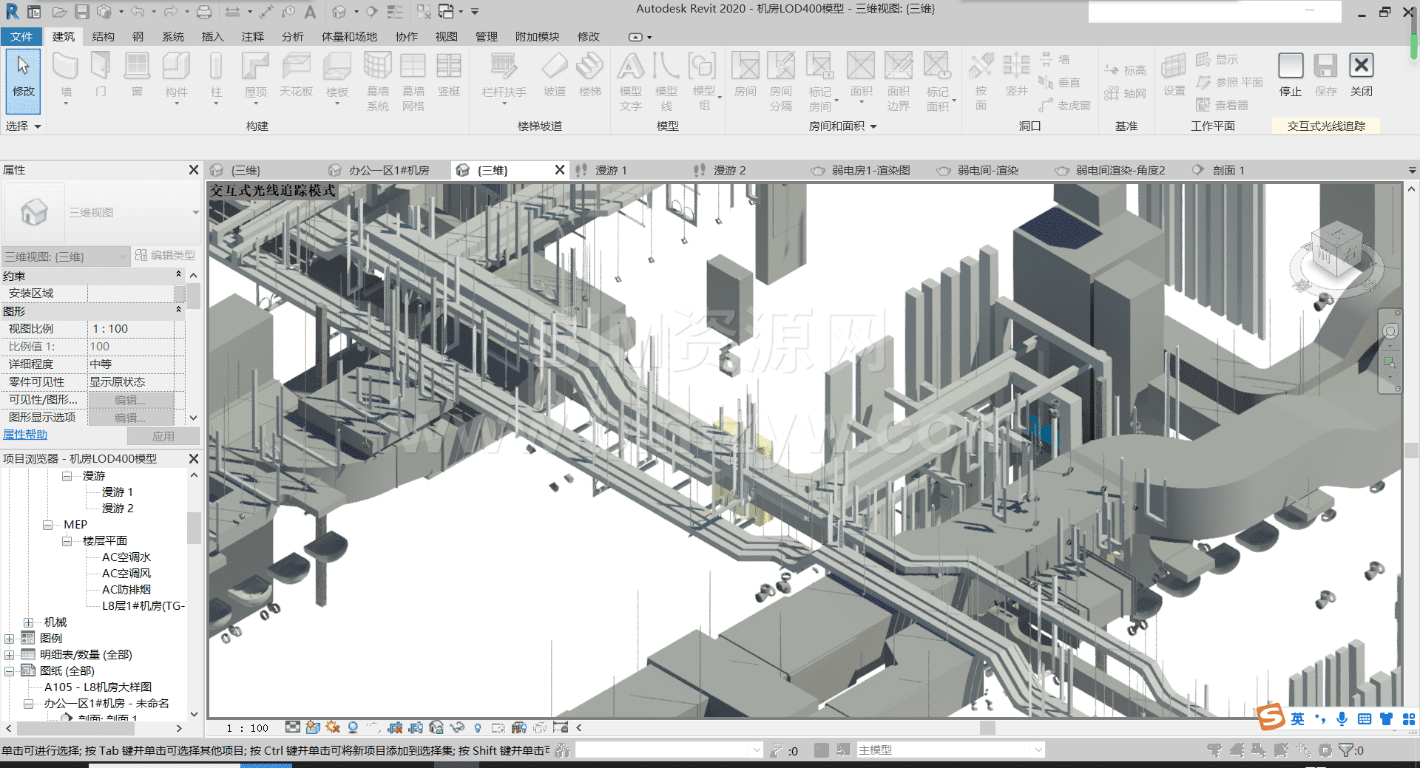This screenshot has height=768, width=1420.
Task: Select the Door (门) tool
Action: tap(101, 75)
